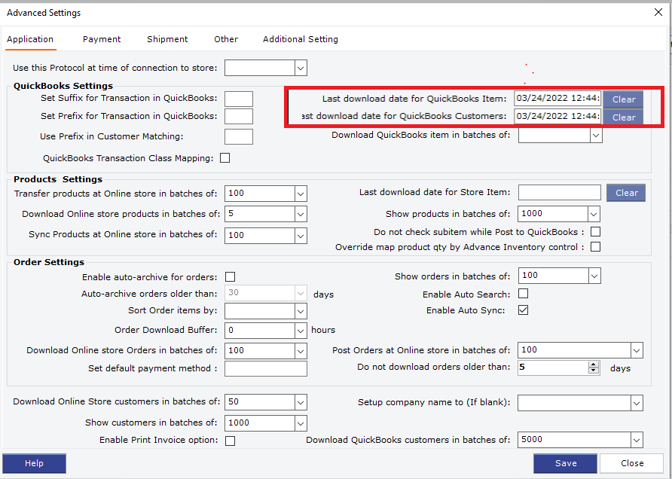Click the Use Prefix in Customer Matching field
Screen dimensions: 672x479
pyautogui.click(x=239, y=136)
